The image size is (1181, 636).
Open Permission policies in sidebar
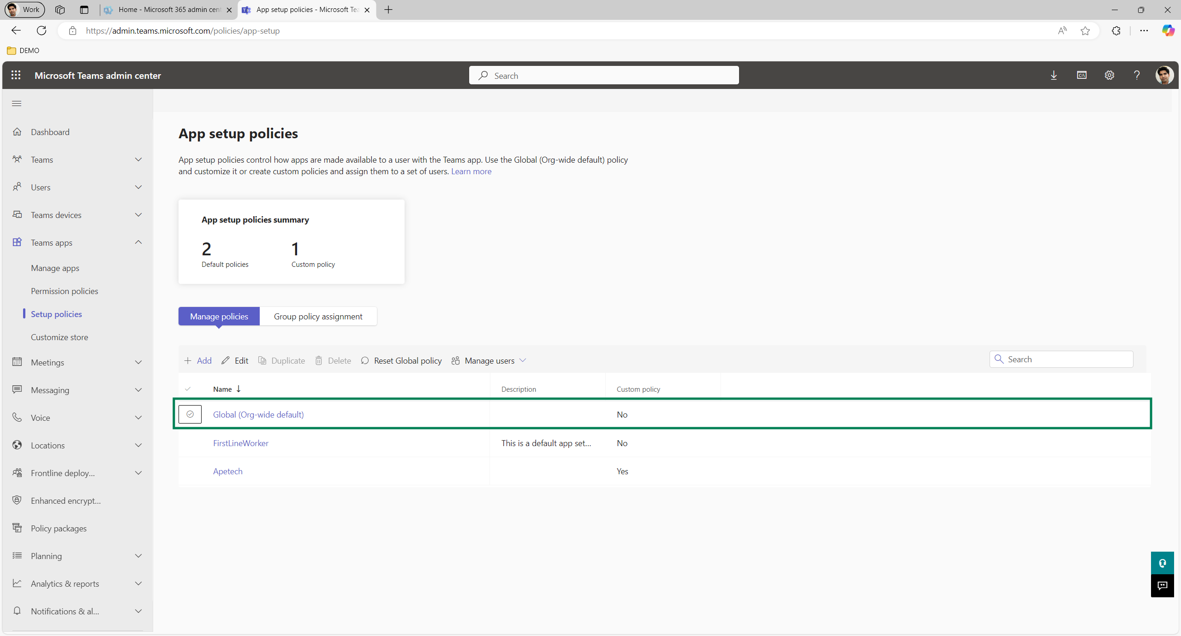tap(64, 291)
